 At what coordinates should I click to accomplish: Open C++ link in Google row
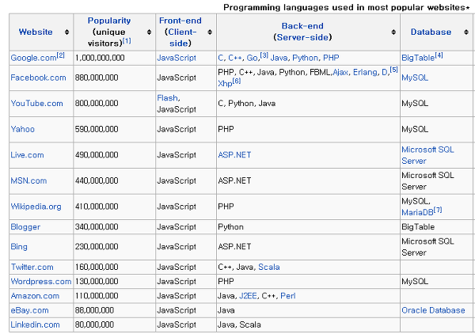[x=235, y=58]
